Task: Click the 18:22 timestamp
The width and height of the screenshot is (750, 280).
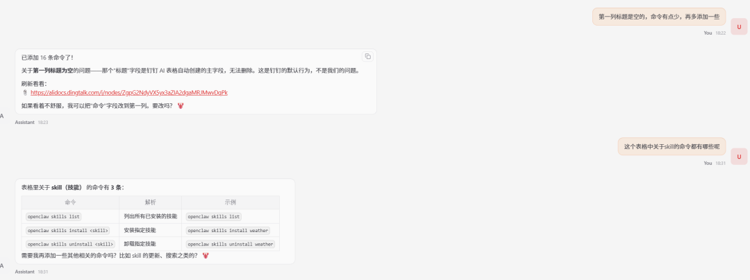Action: (x=720, y=33)
